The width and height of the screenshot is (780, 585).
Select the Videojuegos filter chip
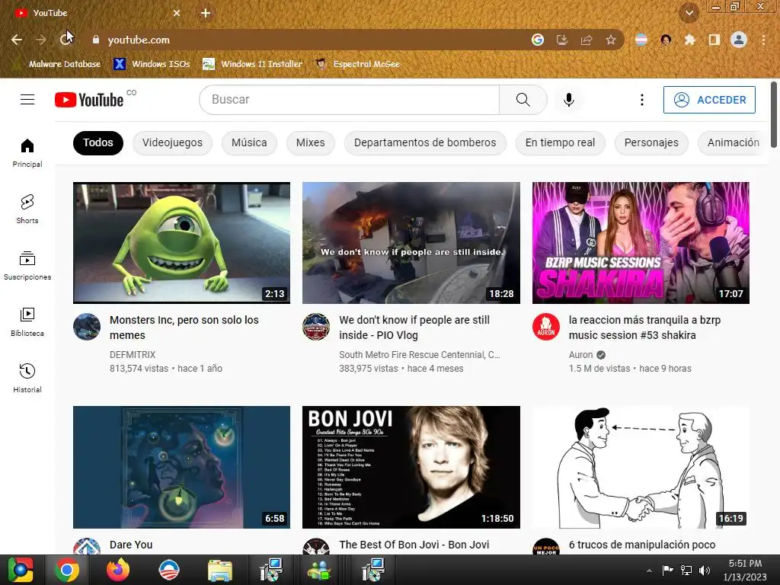pyautogui.click(x=172, y=142)
